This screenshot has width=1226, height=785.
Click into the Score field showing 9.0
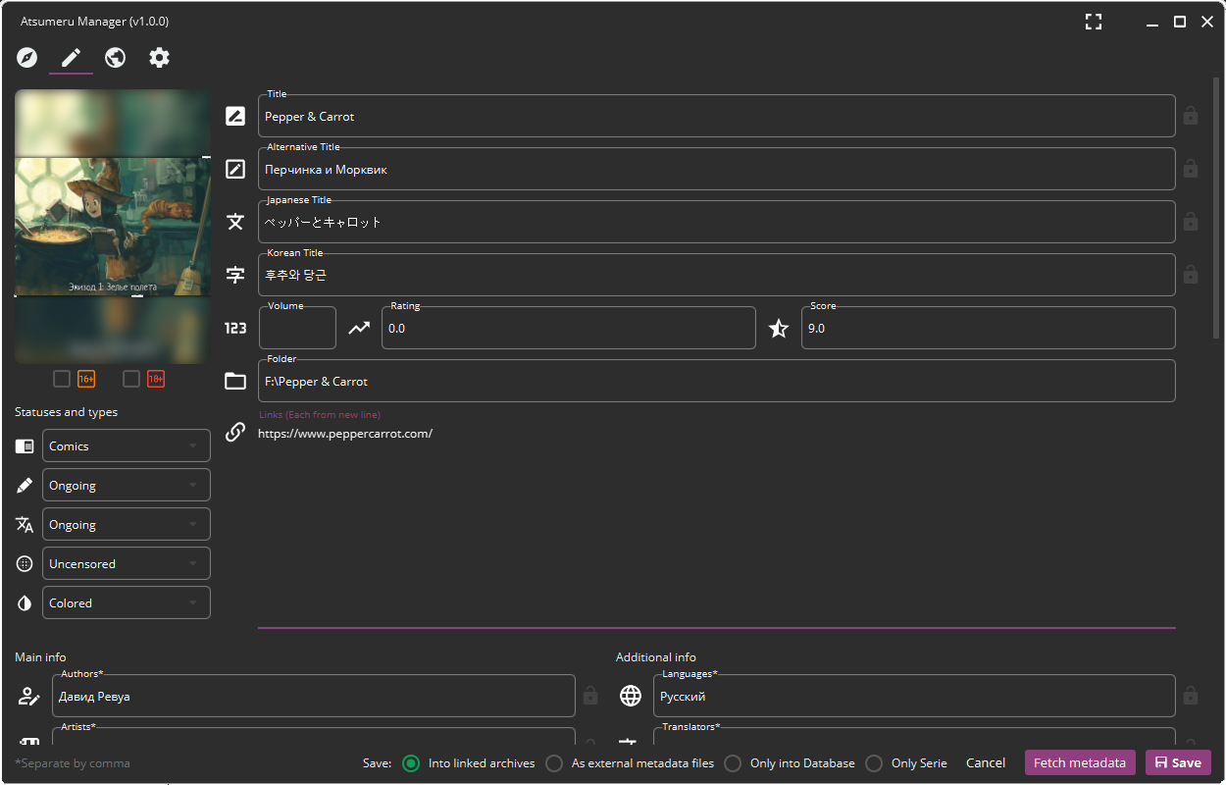point(989,328)
